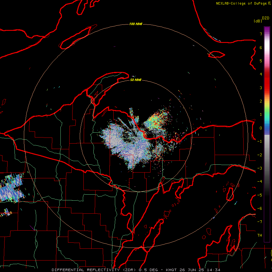Click the 3 value on the color scale
This screenshot has height=272, width=272.
[x=261, y=88]
